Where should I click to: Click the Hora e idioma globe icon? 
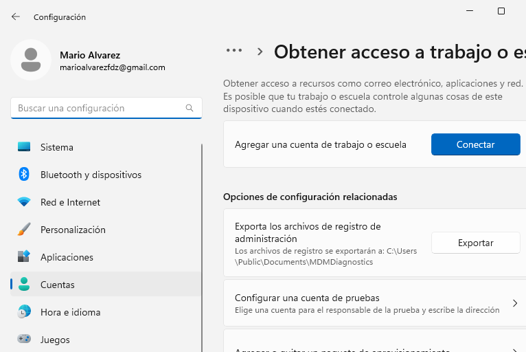[x=24, y=311]
